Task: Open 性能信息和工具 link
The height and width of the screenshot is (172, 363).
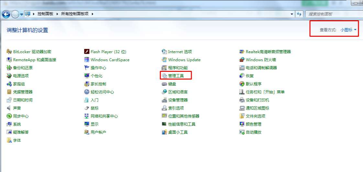Action: (182, 124)
